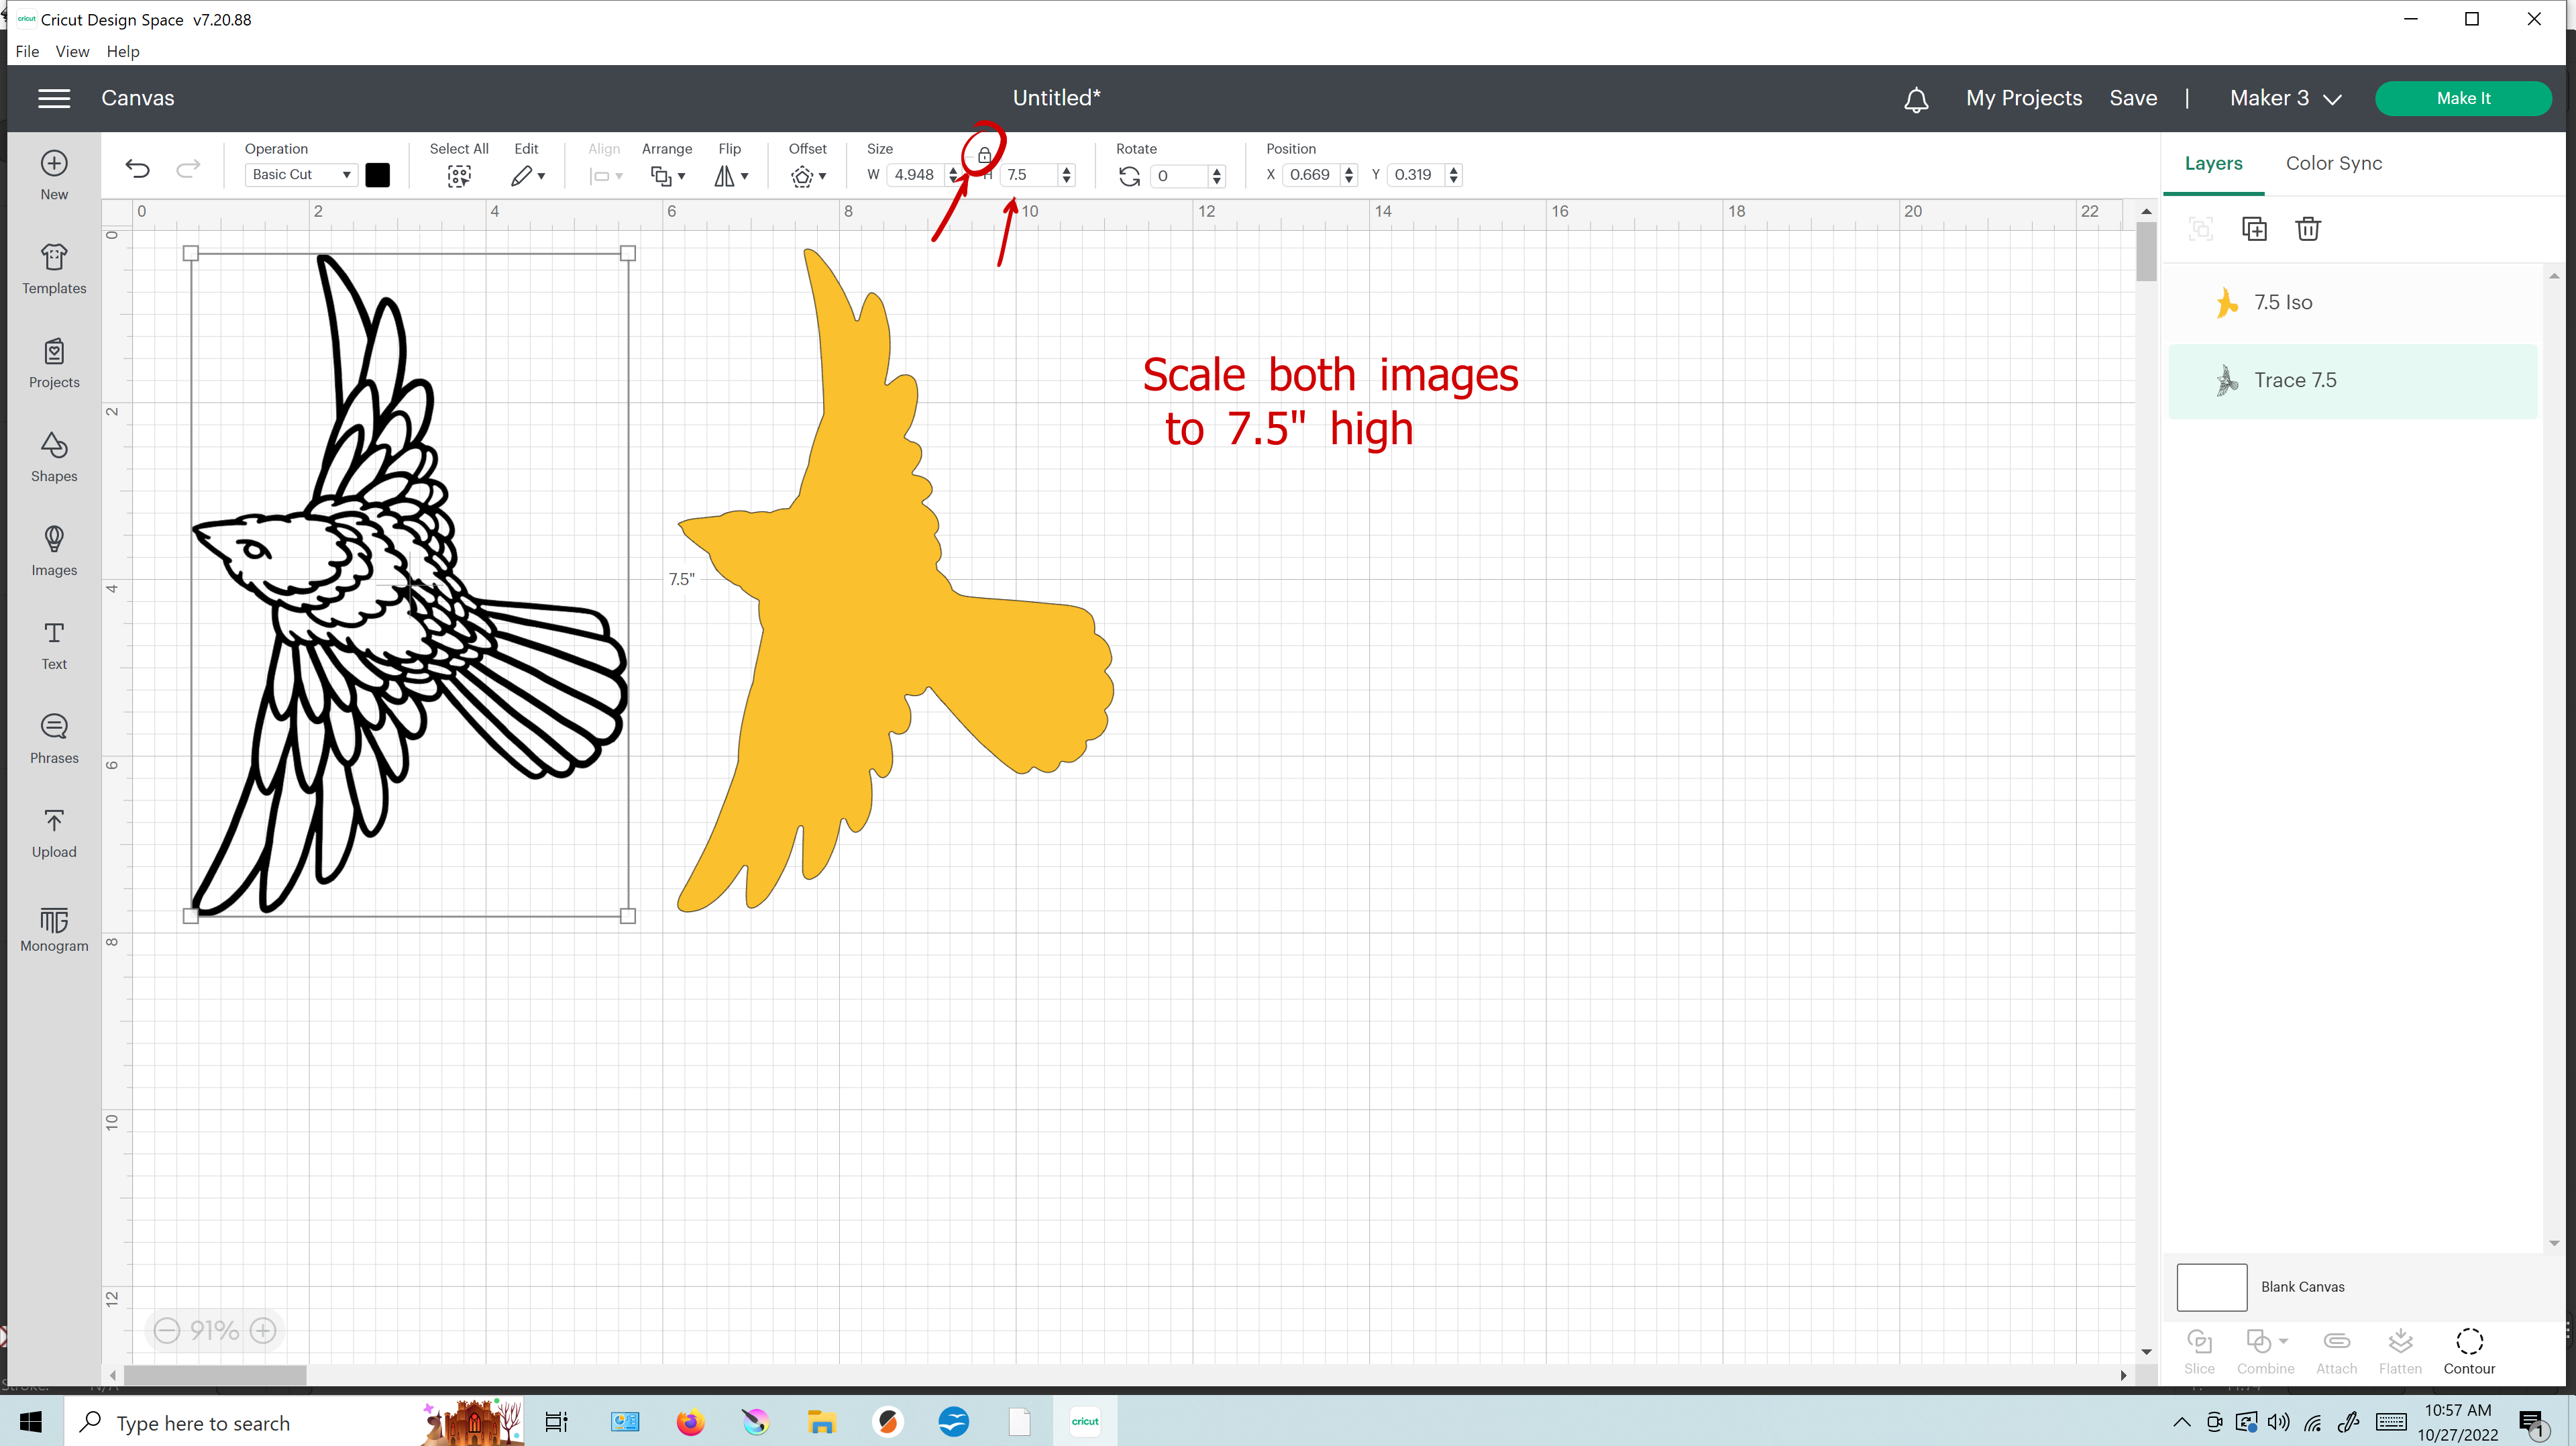Image resolution: width=2576 pixels, height=1446 pixels.
Task: Open the Basic Cut operation dropdown
Action: [300, 174]
